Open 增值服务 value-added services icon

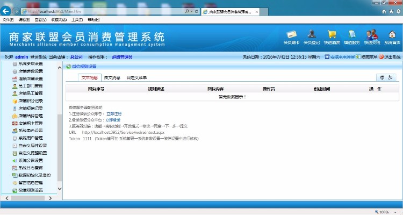[352, 38]
